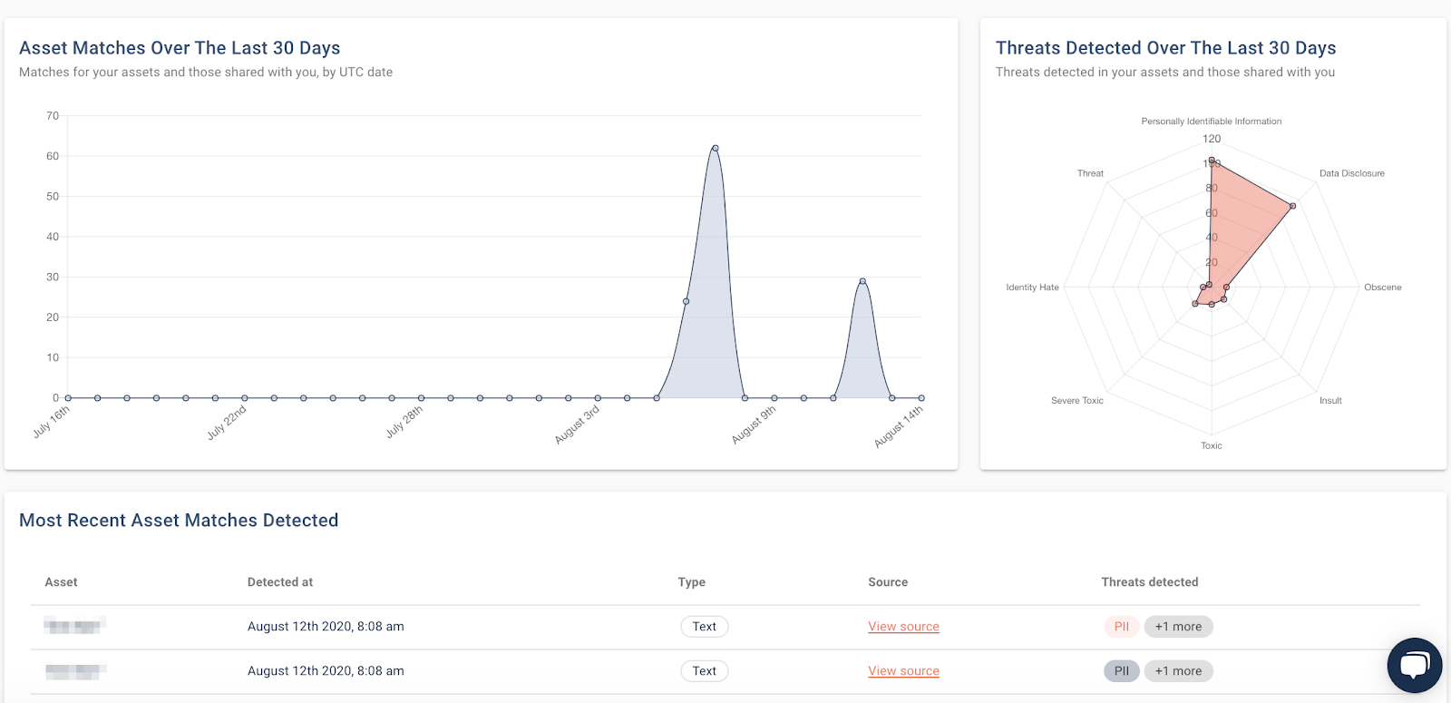
Task: Click the Asset column header
Action: pos(61,582)
